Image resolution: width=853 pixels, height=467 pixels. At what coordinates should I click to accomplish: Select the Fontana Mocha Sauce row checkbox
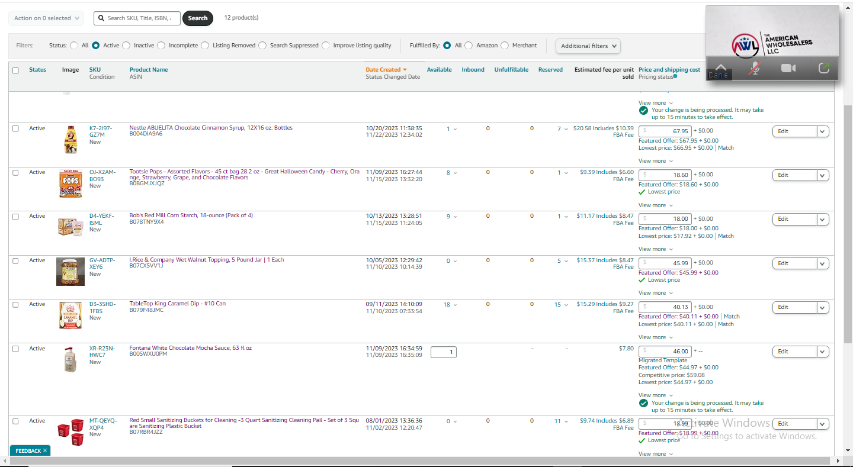point(15,349)
